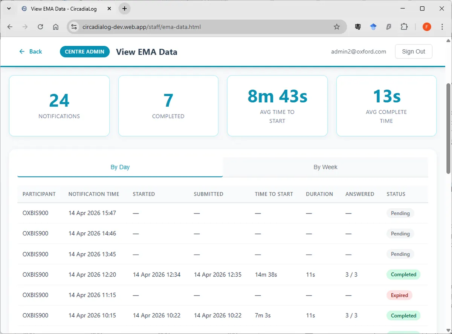Select the By Day tab
This screenshot has width=452, height=334.
(120, 167)
